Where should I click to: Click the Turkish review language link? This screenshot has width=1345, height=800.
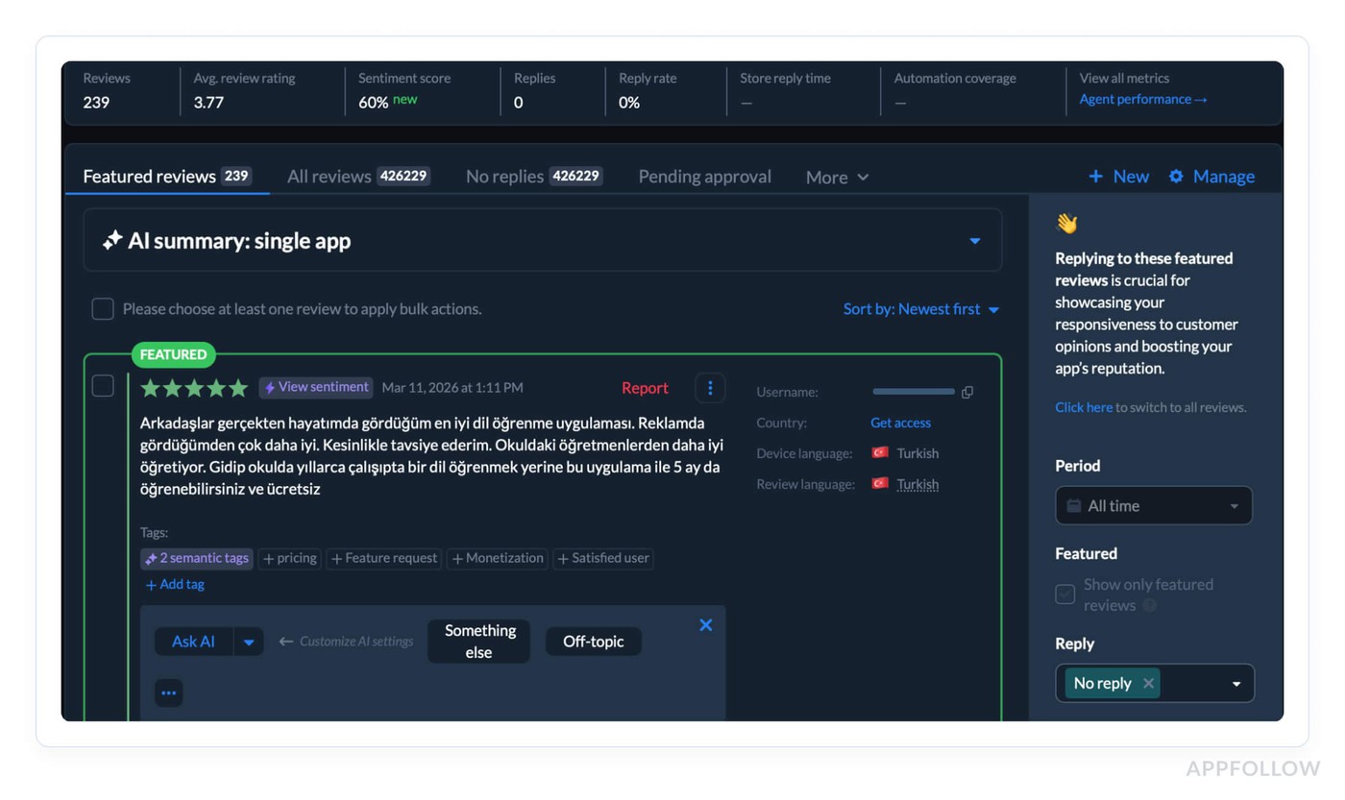click(x=917, y=484)
